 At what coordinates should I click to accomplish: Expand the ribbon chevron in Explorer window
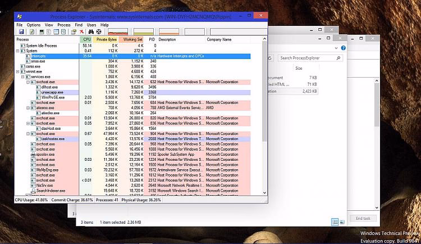click(x=336, y=48)
